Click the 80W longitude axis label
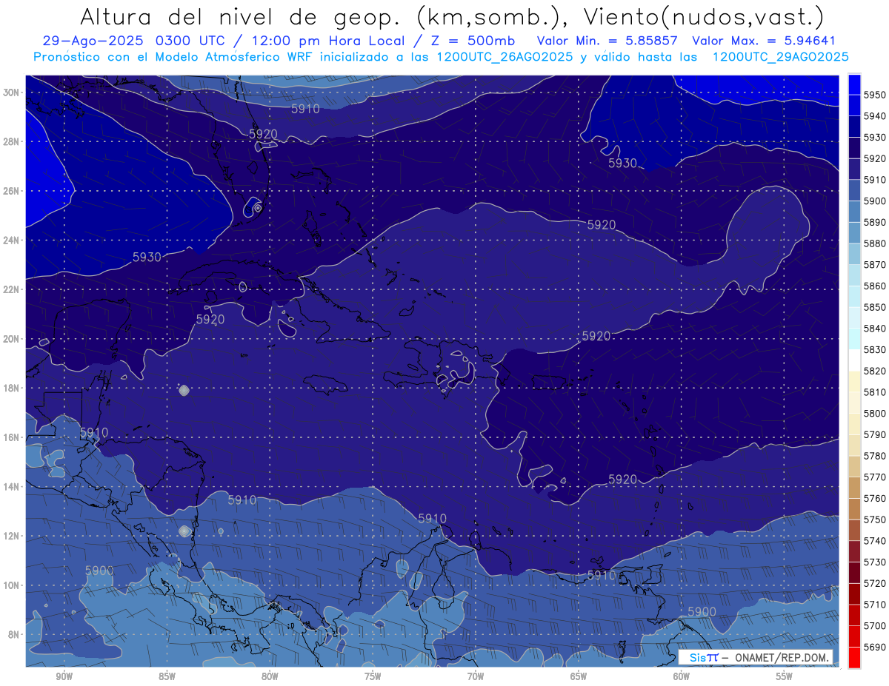The image size is (889, 686). pyautogui.click(x=270, y=676)
